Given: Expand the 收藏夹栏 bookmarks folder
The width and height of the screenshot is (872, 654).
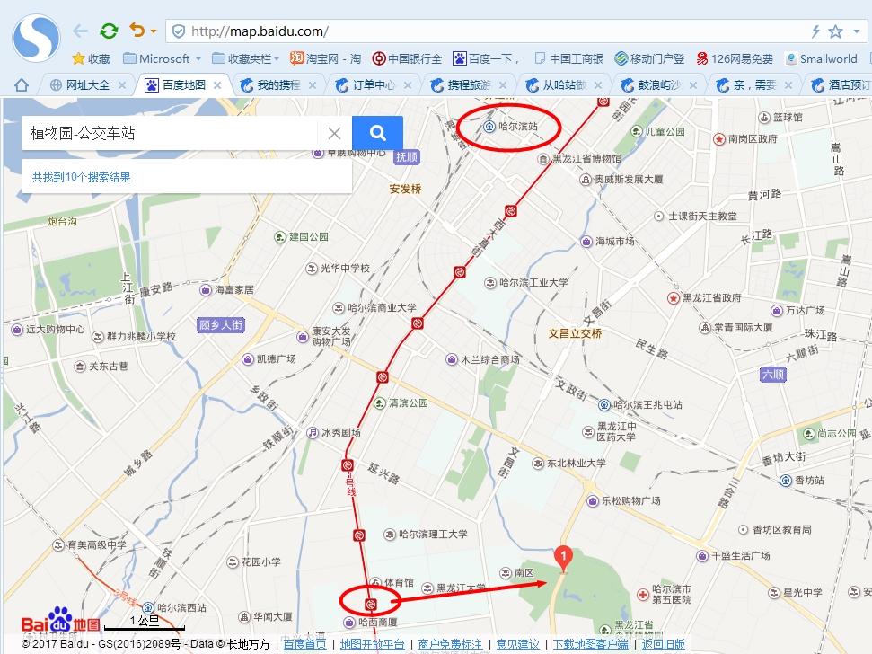Looking at the screenshot, I should point(245,58).
